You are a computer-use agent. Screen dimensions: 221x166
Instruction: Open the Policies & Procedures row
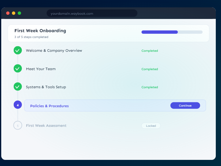(115, 105)
